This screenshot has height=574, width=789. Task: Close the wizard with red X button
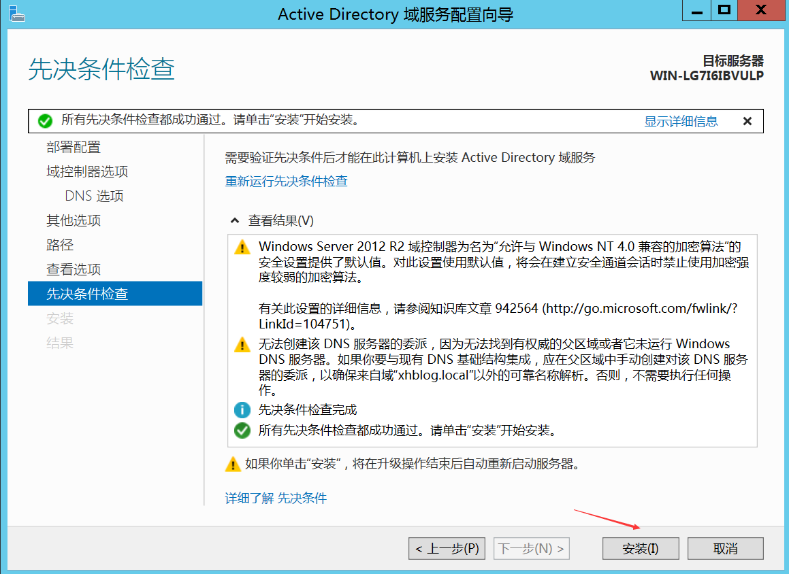click(x=761, y=11)
